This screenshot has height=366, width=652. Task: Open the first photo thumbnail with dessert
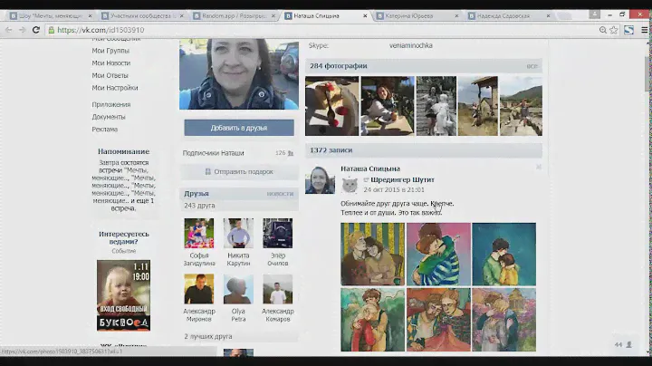331,105
